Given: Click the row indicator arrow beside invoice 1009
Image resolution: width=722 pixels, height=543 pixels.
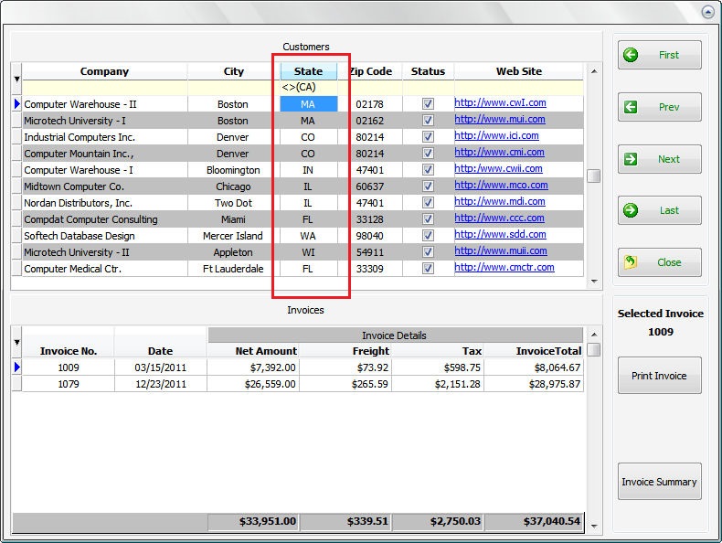Looking at the screenshot, I should coord(16,367).
